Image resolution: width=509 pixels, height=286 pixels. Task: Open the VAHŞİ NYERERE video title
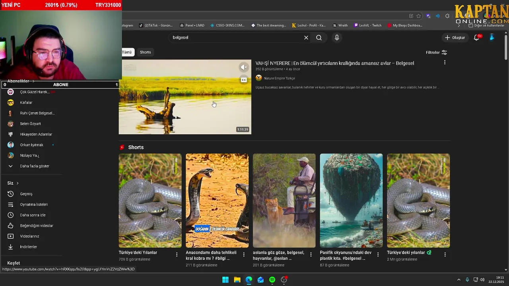[334, 63]
